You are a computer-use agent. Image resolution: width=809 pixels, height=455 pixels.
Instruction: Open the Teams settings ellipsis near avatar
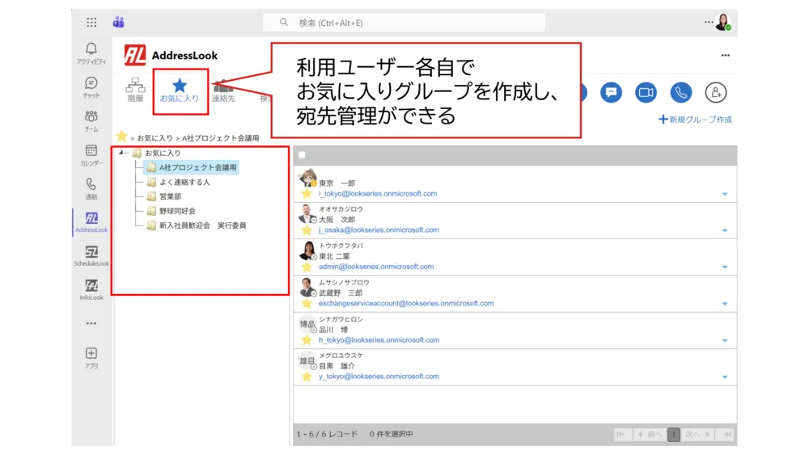pyautogui.click(x=709, y=22)
